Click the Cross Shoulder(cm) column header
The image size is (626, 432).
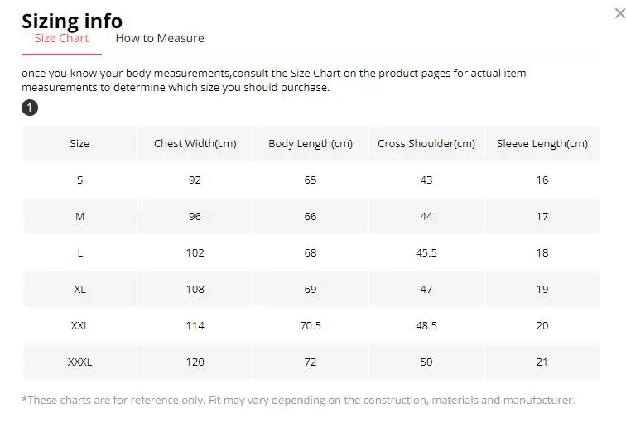pyautogui.click(x=426, y=143)
